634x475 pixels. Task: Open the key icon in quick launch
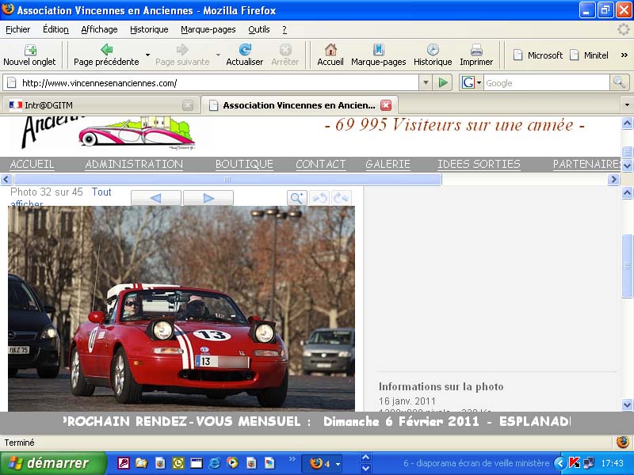123,463
